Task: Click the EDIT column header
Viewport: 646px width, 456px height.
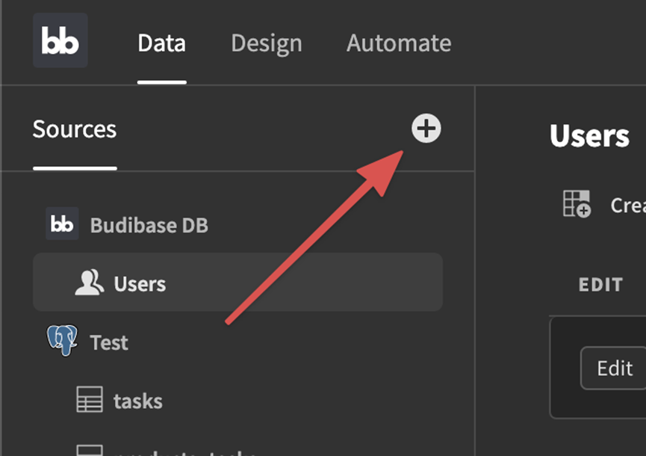Action: pyautogui.click(x=600, y=284)
